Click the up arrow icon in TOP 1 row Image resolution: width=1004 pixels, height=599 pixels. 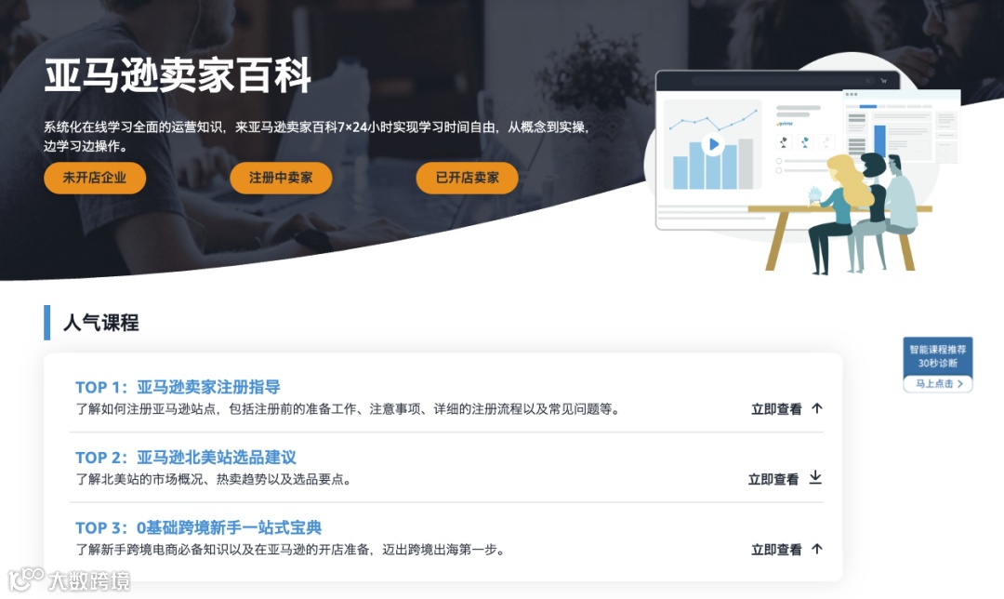[817, 408]
